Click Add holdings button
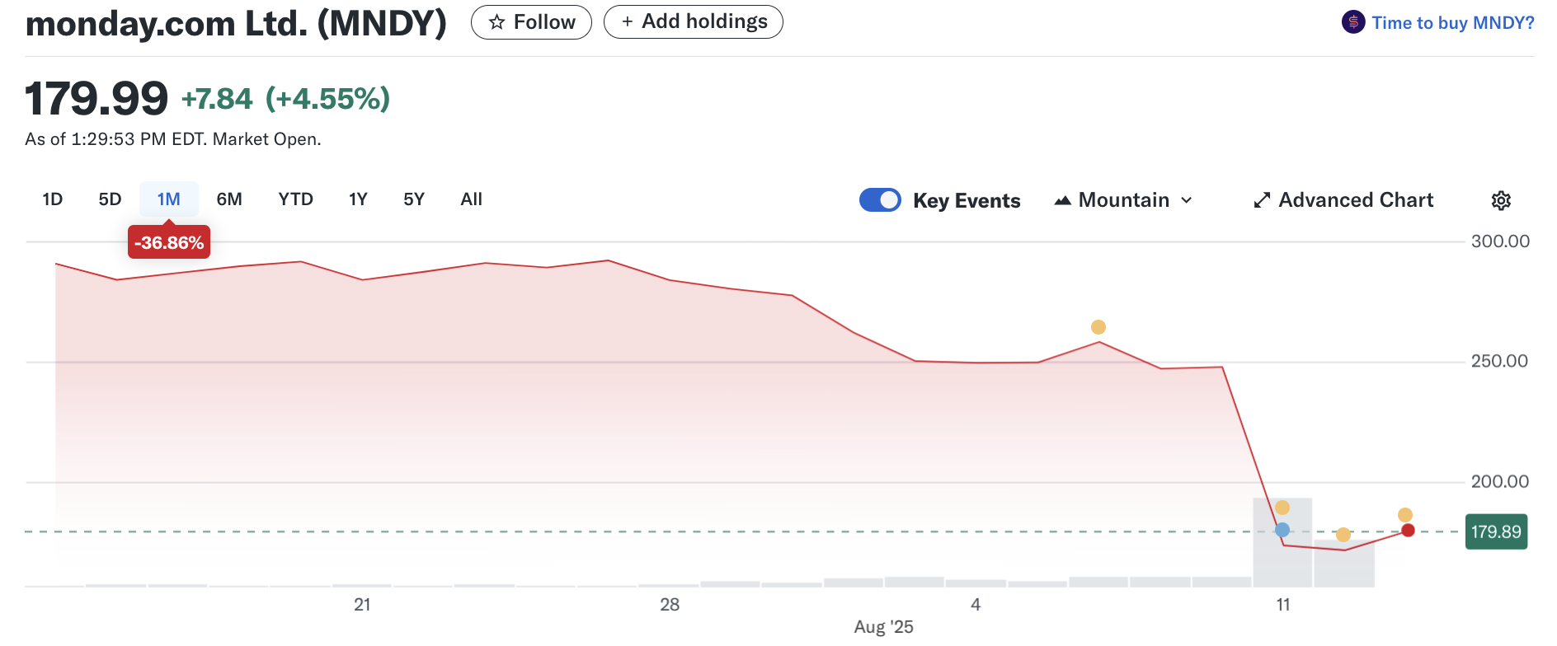The height and width of the screenshot is (646, 1557). (x=694, y=21)
